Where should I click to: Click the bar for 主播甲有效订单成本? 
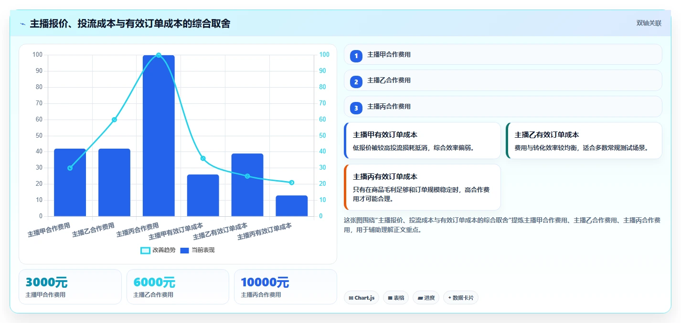pyautogui.click(x=203, y=195)
